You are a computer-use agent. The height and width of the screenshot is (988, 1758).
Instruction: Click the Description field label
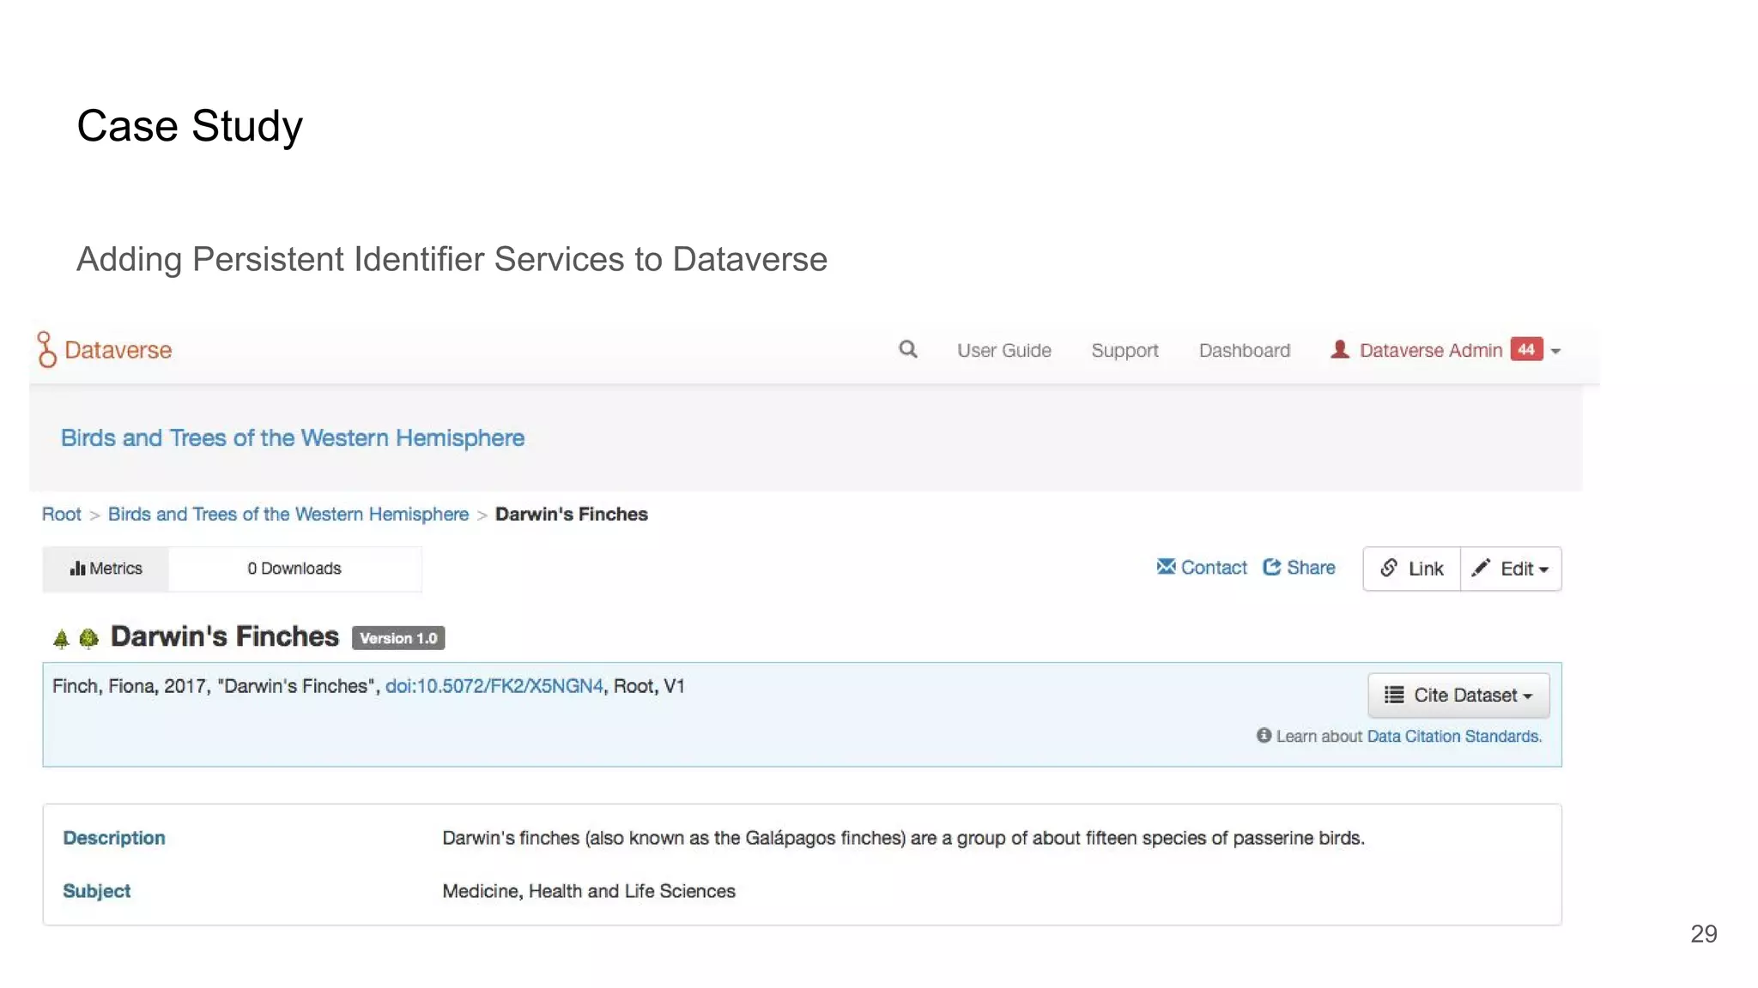[x=113, y=838]
